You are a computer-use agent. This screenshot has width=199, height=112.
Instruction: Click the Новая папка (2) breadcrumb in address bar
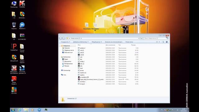[x=75, y=38]
